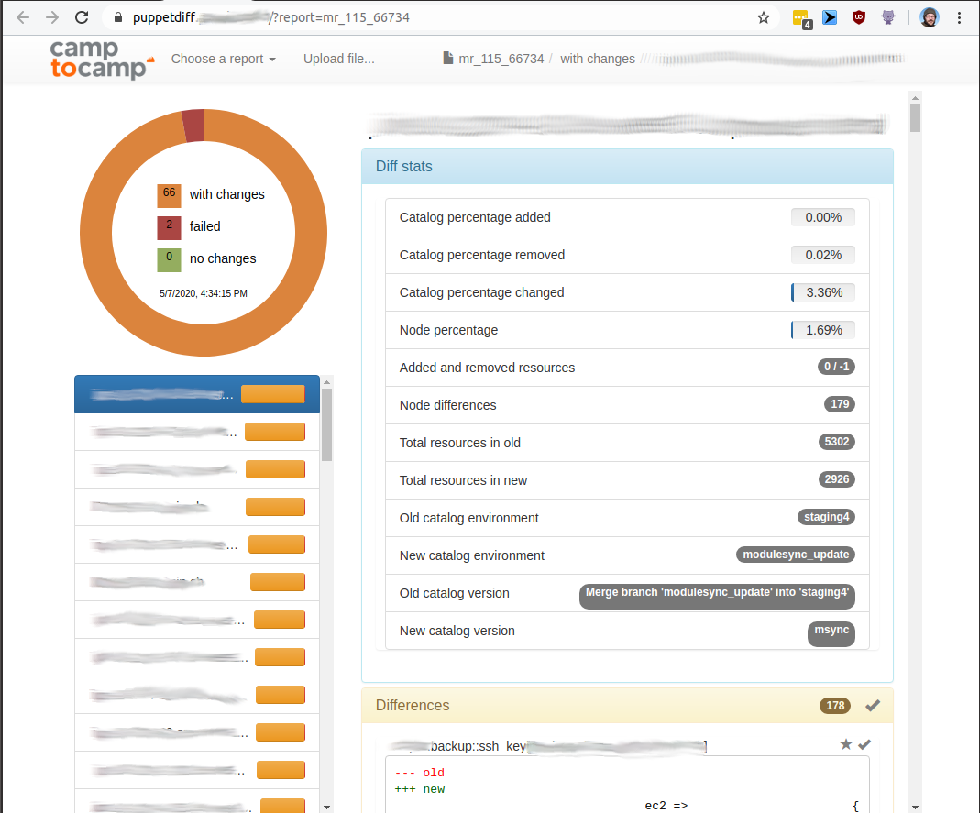The height and width of the screenshot is (813, 980).
Task: Click the Node percentage 1.69% bar
Action: tap(822, 330)
